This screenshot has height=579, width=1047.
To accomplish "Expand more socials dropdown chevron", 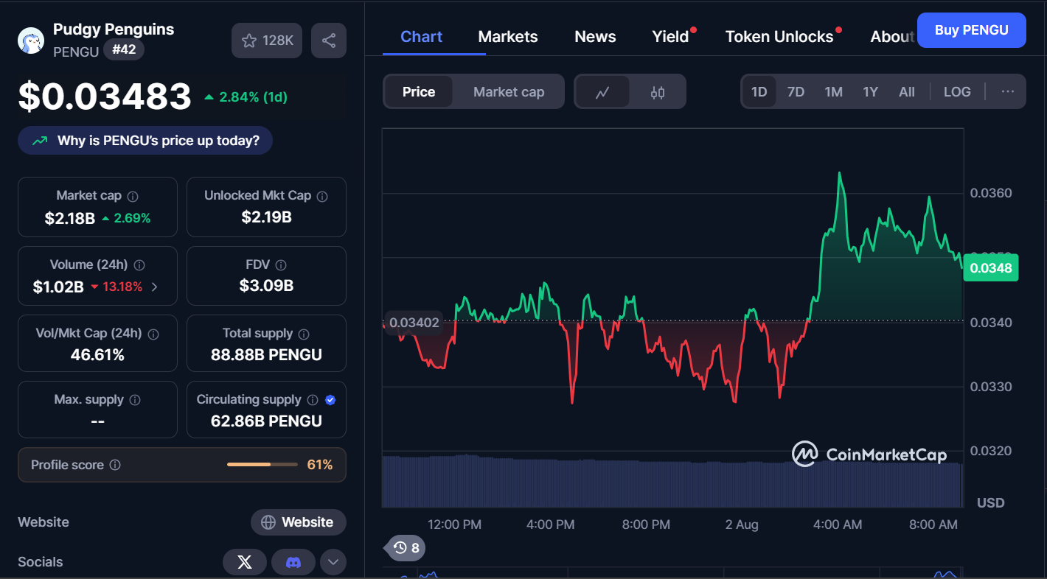I will point(333,562).
